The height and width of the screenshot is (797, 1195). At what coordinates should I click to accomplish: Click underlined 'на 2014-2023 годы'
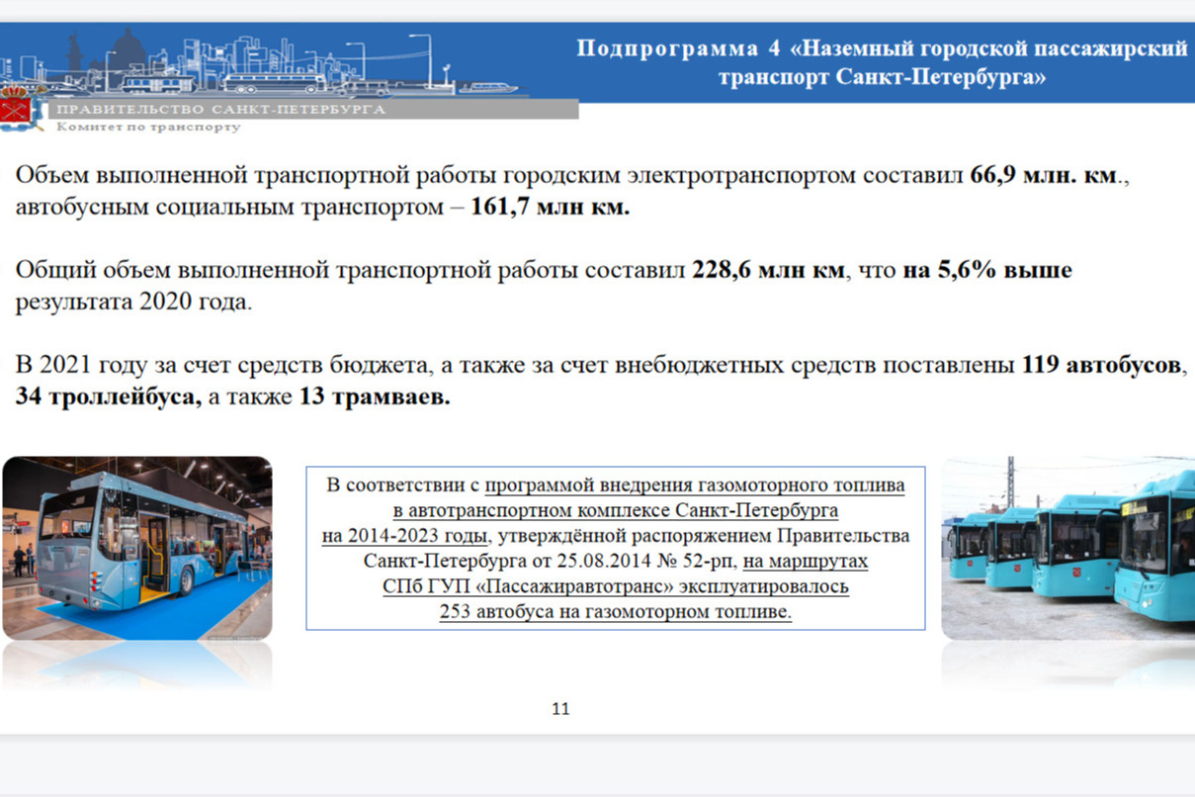pos(405,536)
